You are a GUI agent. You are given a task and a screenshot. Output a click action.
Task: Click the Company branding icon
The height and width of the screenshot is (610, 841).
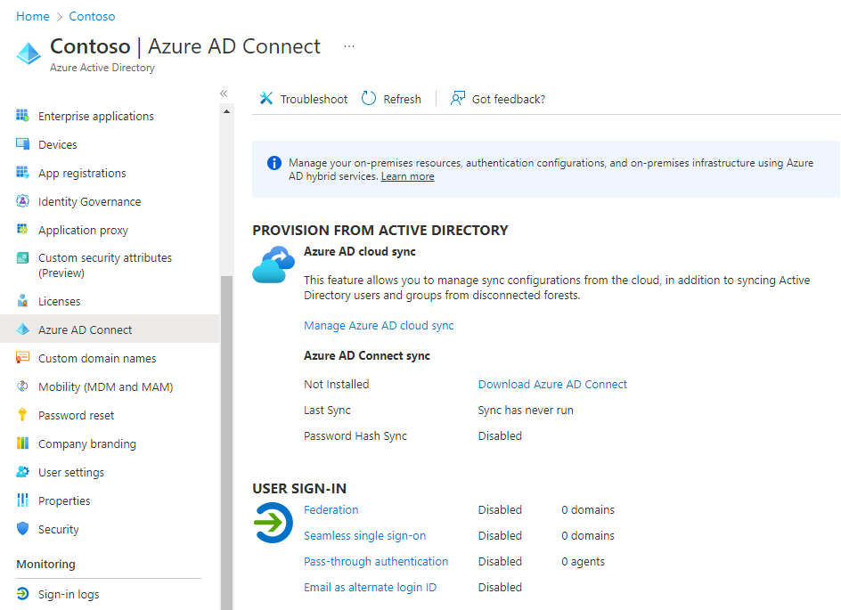point(22,443)
